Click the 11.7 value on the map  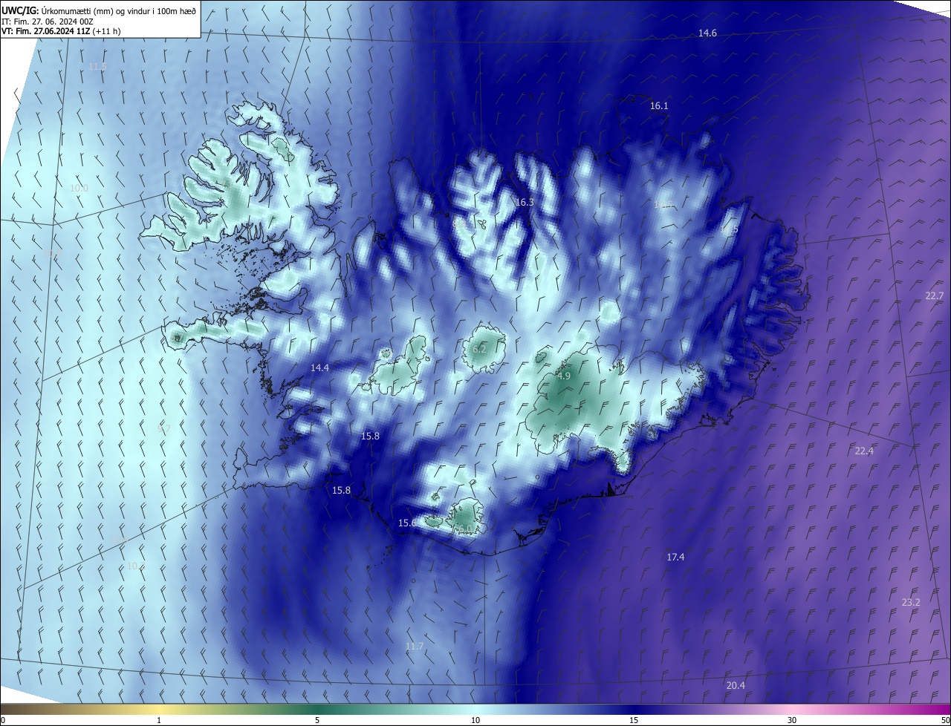(x=415, y=647)
